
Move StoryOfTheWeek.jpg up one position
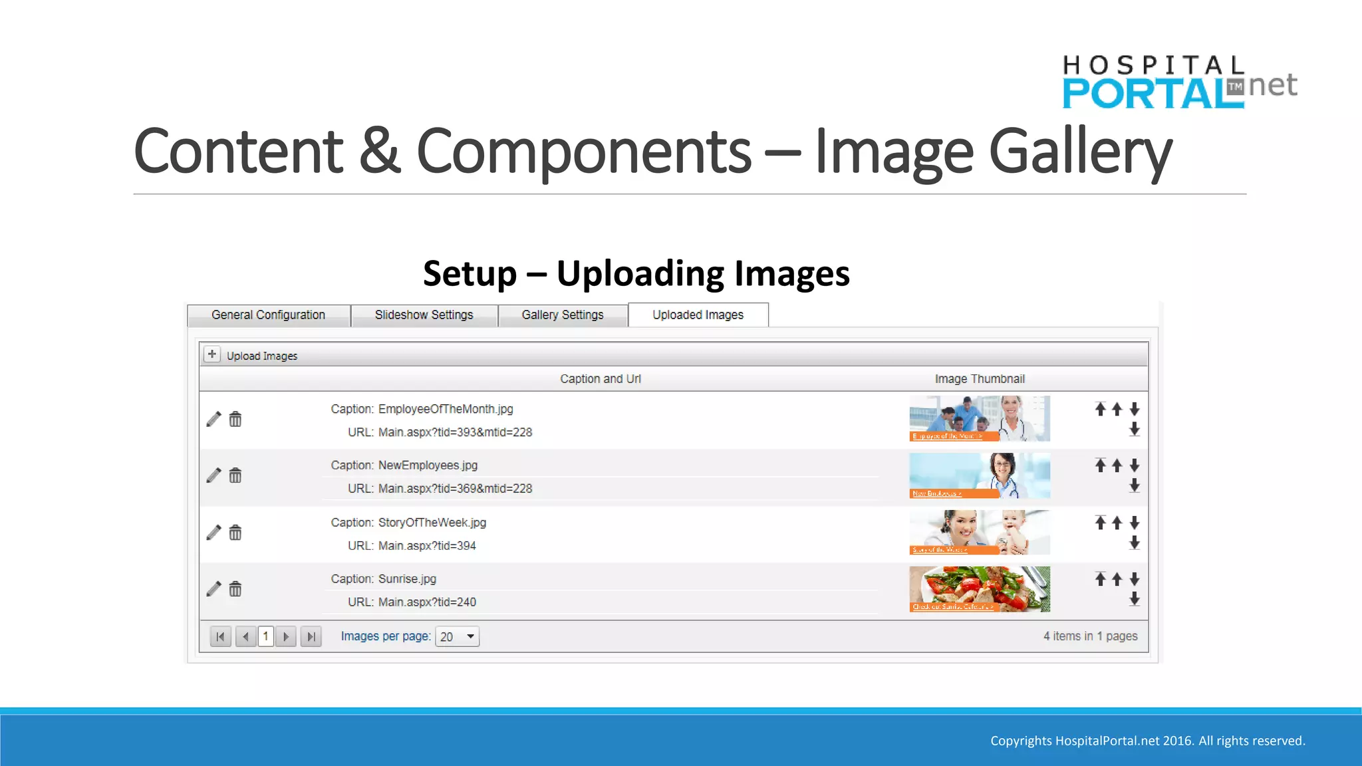click(x=1117, y=523)
